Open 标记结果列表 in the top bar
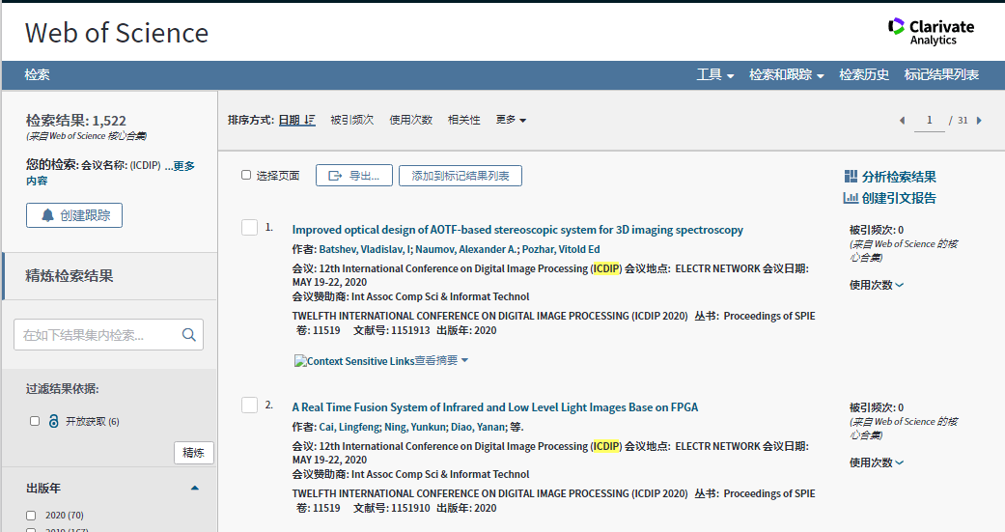 coord(941,75)
